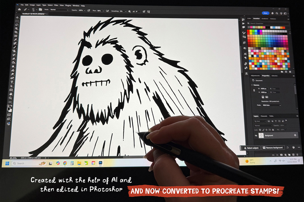
Task: Select the Horizontal Type tool
Action: pyautogui.click(x=12, y=82)
